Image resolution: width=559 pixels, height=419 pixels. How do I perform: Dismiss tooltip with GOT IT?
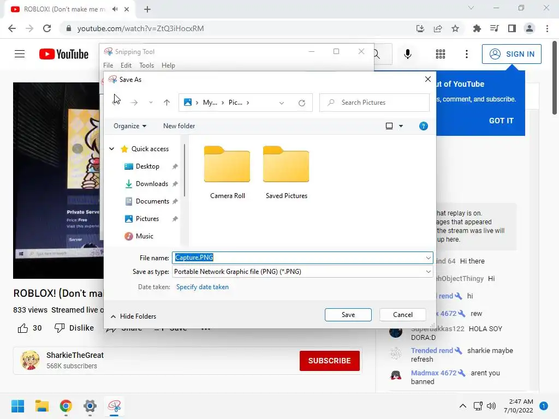coord(501,121)
